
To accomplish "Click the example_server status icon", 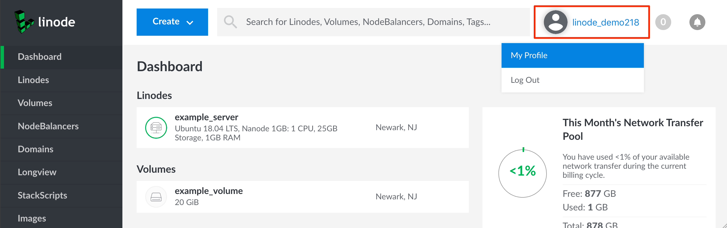I will (x=156, y=128).
